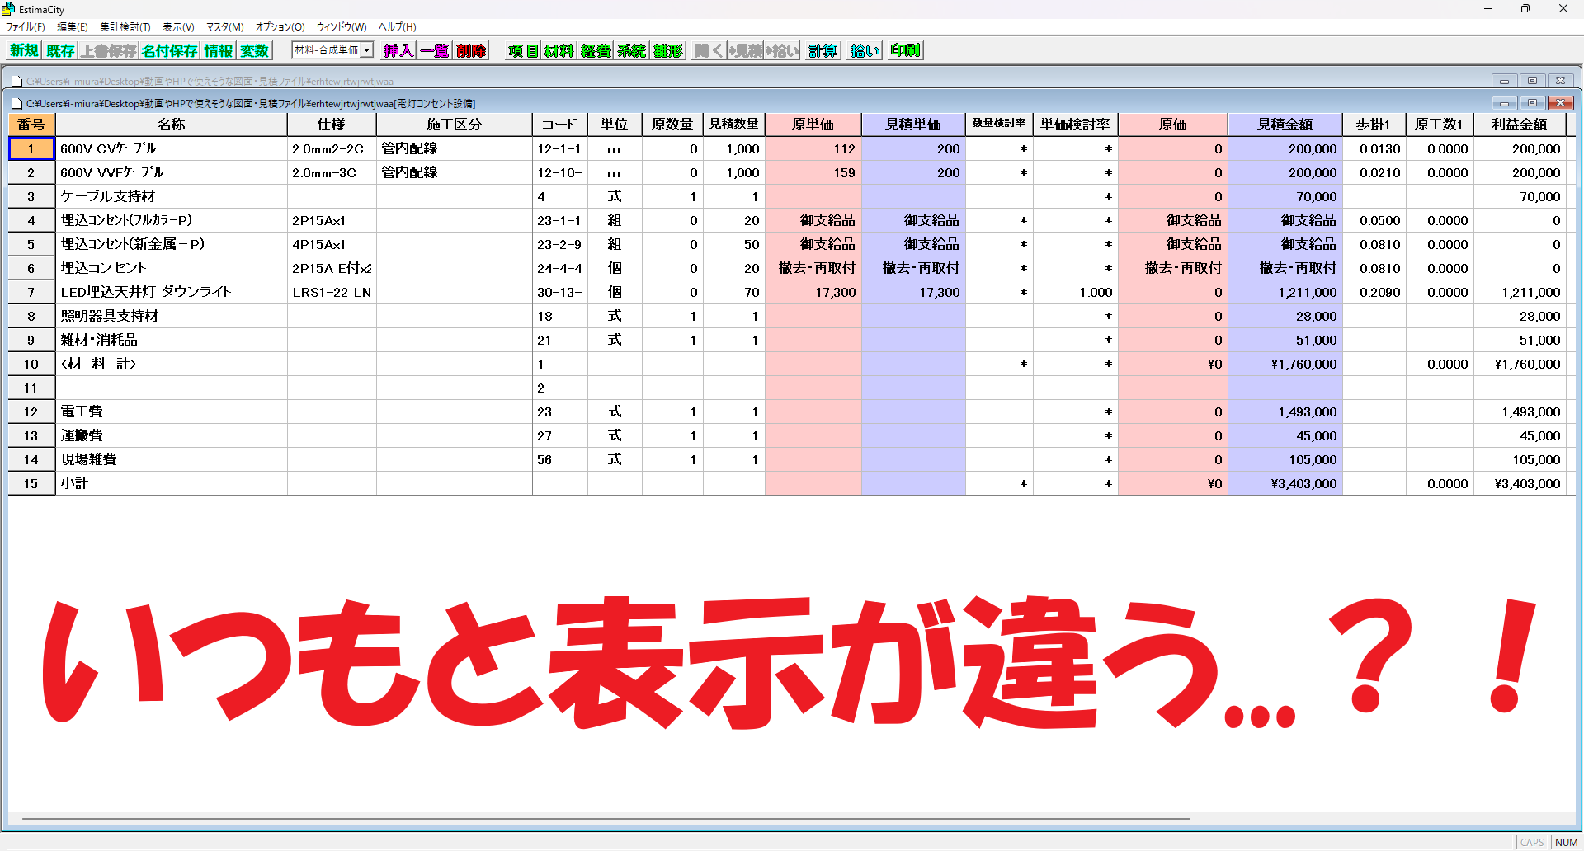This screenshot has height=851, width=1584.
Task: Click the 経費 (Expenses) toolbar button
Action: tap(596, 50)
